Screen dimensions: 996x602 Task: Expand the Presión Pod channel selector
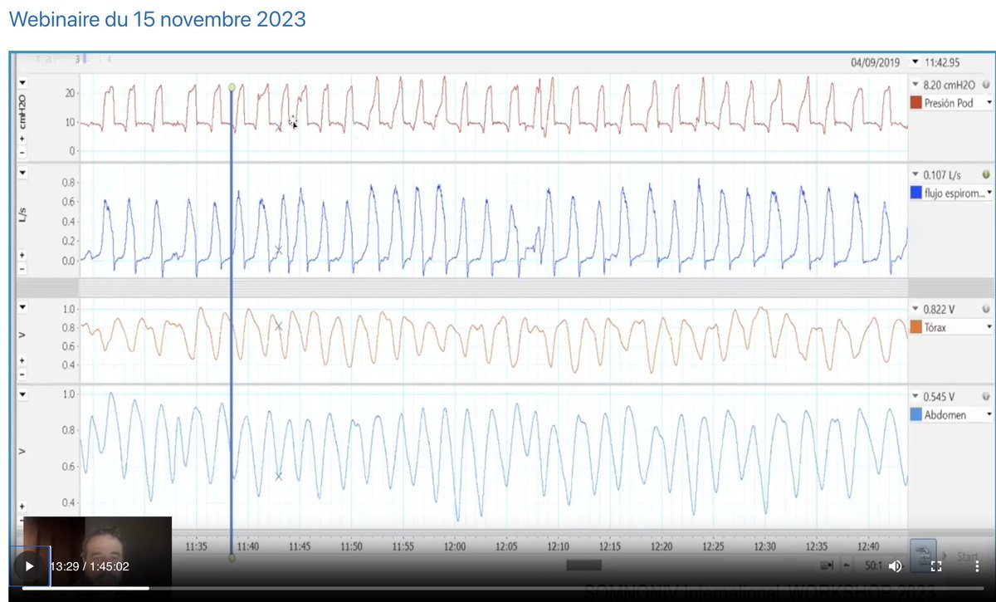tap(989, 104)
